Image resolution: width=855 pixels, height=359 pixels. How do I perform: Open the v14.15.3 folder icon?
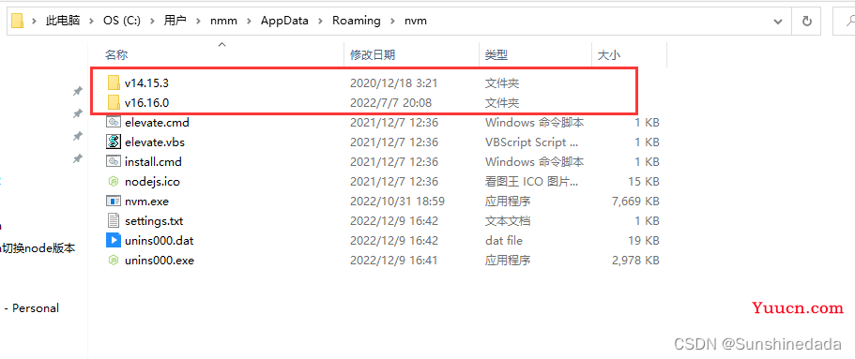tap(114, 82)
